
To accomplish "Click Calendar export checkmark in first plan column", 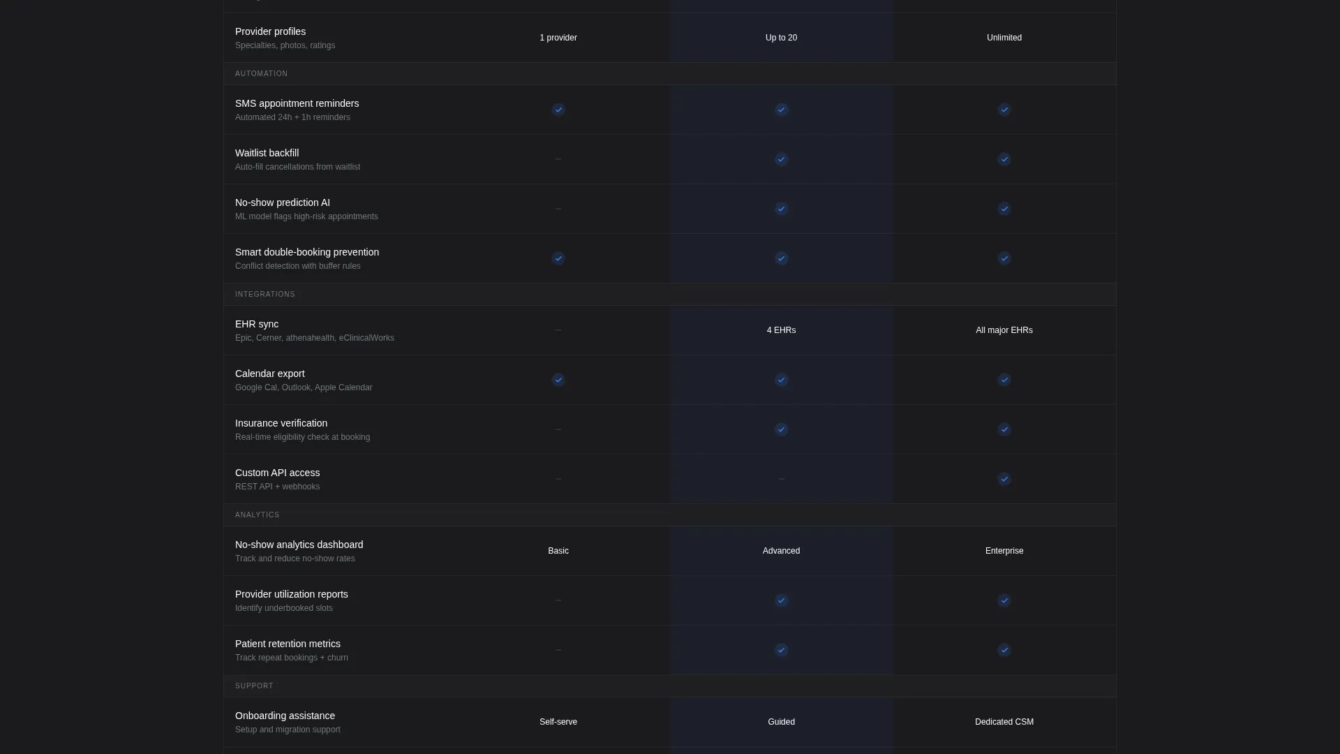I will [558, 380].
